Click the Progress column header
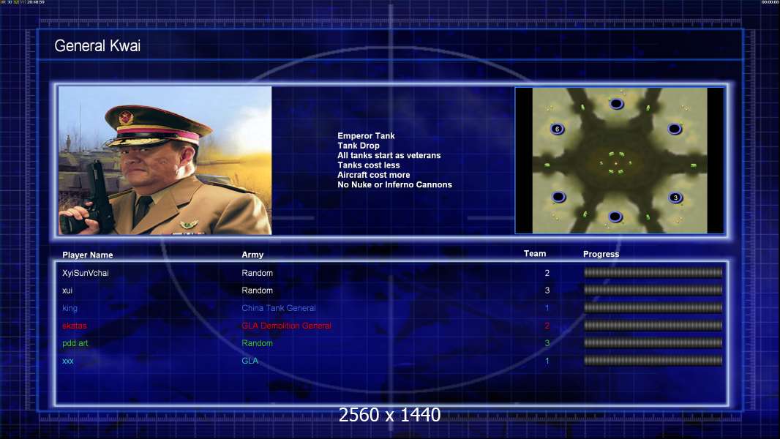The image size is (780, 439). coord(601,254)
